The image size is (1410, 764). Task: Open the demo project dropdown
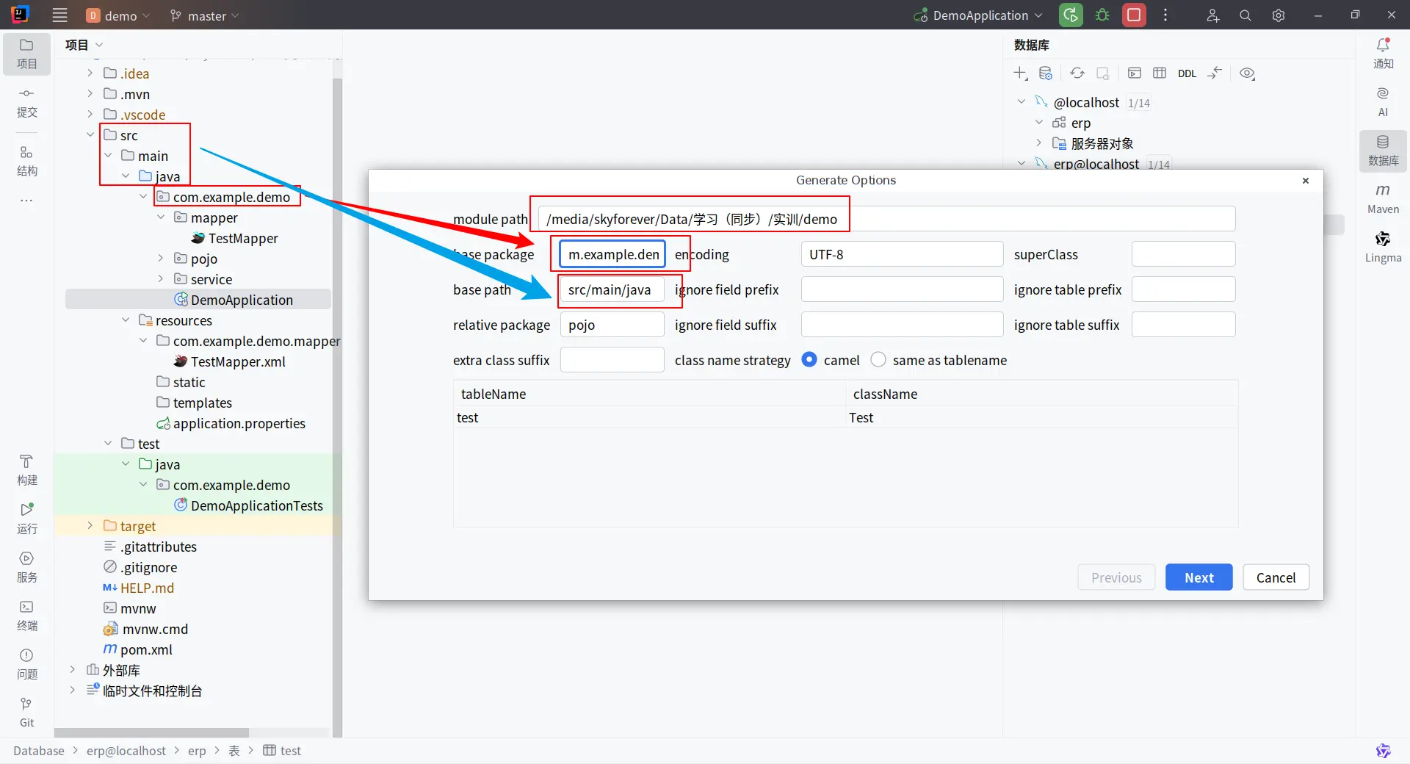(x=117, y=15)
